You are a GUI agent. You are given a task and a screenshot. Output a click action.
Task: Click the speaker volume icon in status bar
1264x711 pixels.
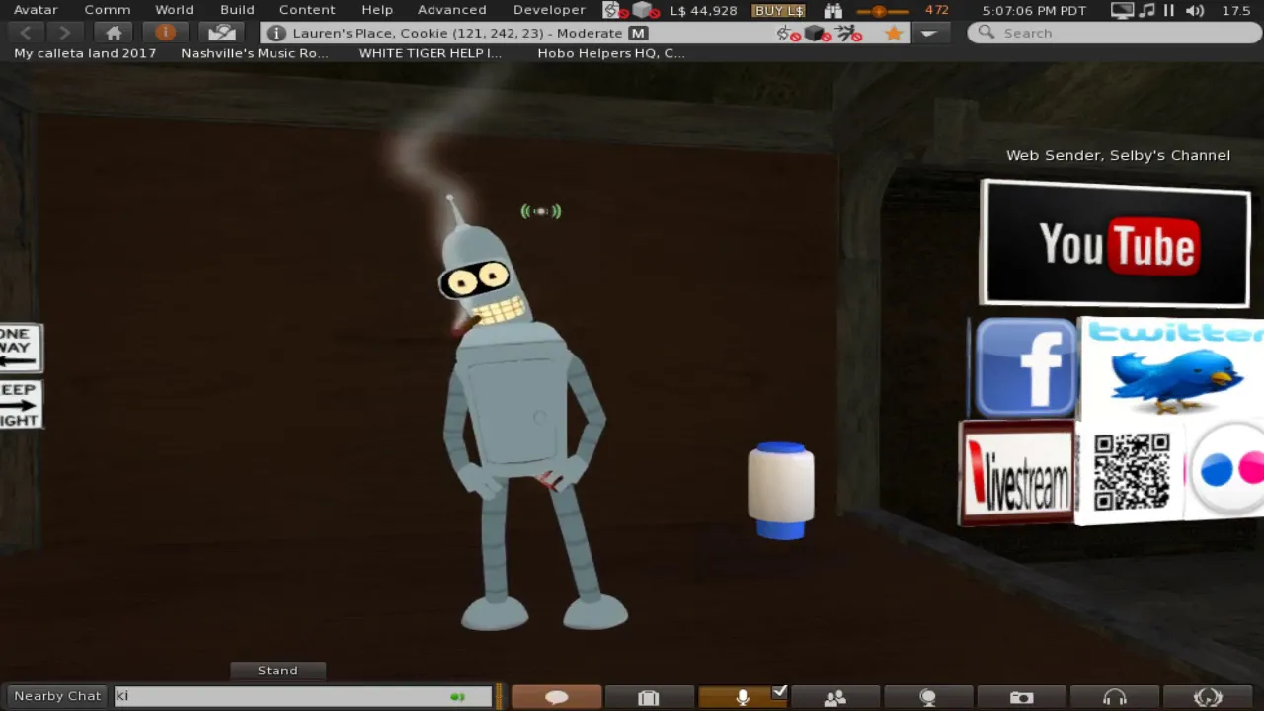point(1194,10)
